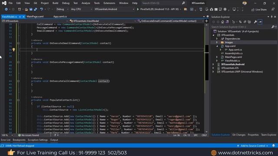Expand the XFEssentials.Android project
The image size is (278, 156).
pos(213,65)
